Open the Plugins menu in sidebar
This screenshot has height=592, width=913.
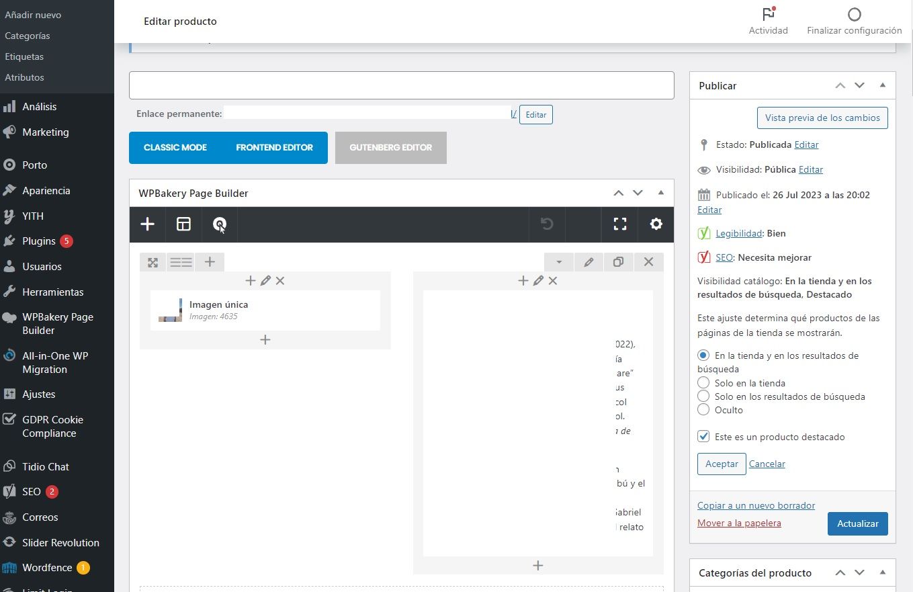tap(39, 241)
